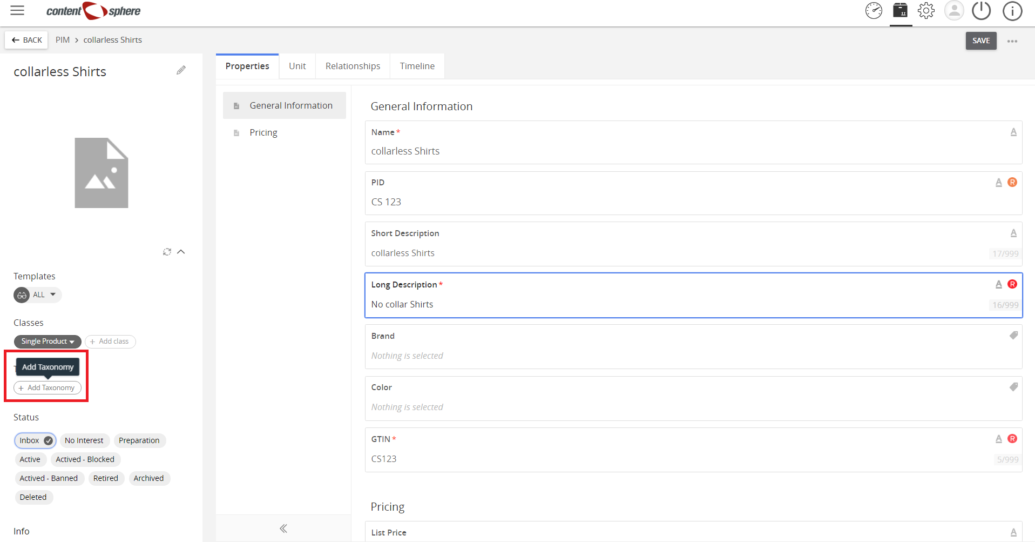Set status to Retired
Screen dimensions: 1035x542
[x=106, y=478]
